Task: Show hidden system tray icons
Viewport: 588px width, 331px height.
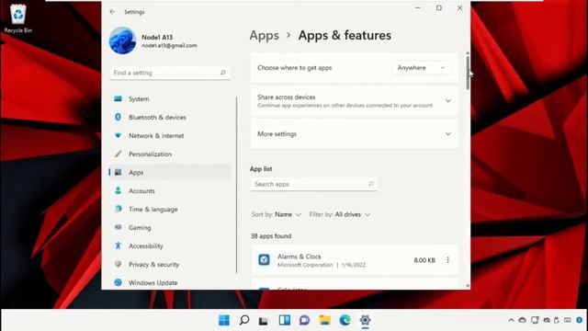Action: tap(511, 320)
